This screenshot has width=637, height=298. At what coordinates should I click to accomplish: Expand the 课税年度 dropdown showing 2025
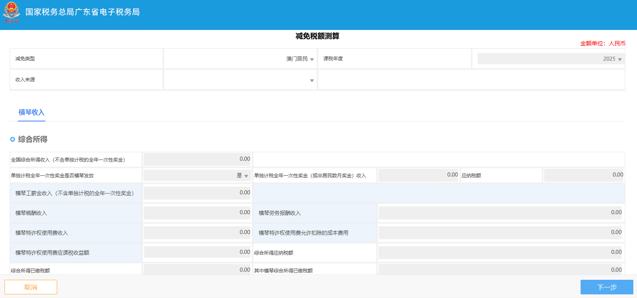click(x=551, y=59)
